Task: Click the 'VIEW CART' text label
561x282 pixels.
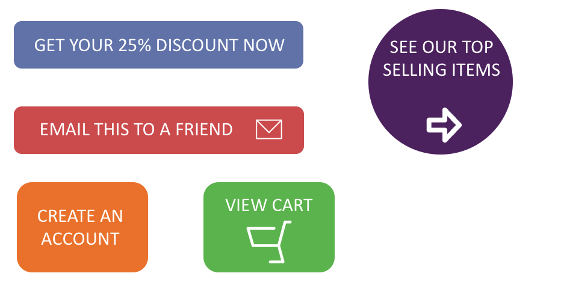Action: [x=269, y=205]
